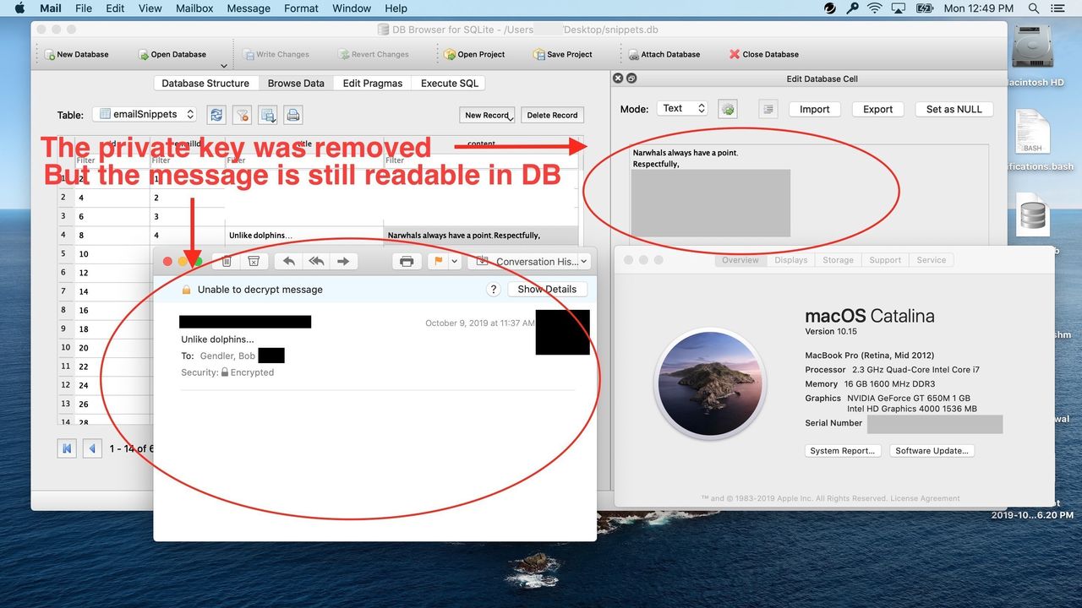
Task: Click Open Database in DB Browser toolbar
Action: pos(172,54)
